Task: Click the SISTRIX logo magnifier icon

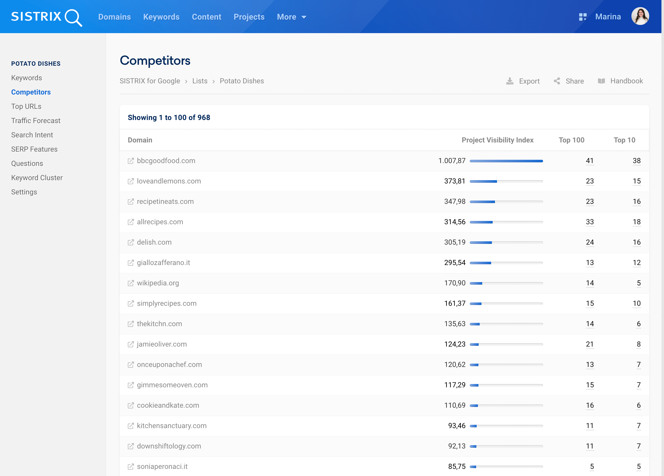Action: [x=74, y=18]
